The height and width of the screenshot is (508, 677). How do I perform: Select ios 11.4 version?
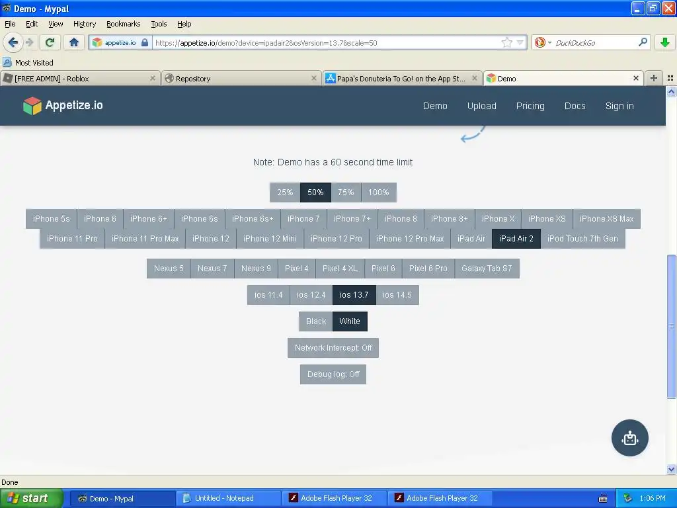pos(268,295)
